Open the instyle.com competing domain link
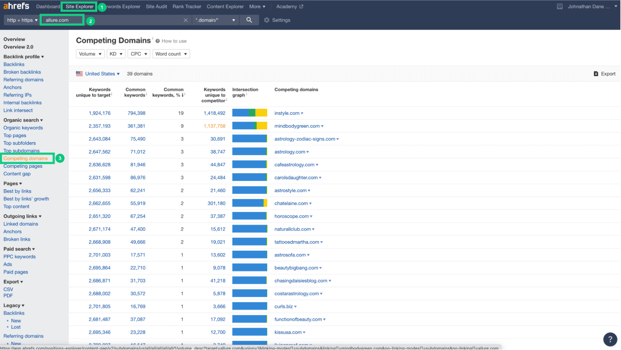This screenshot has width=621, height=350. [x=287, y=113]
